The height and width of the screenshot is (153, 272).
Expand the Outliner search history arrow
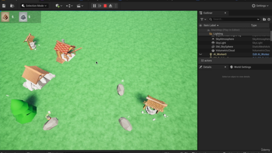coord(258,19)
